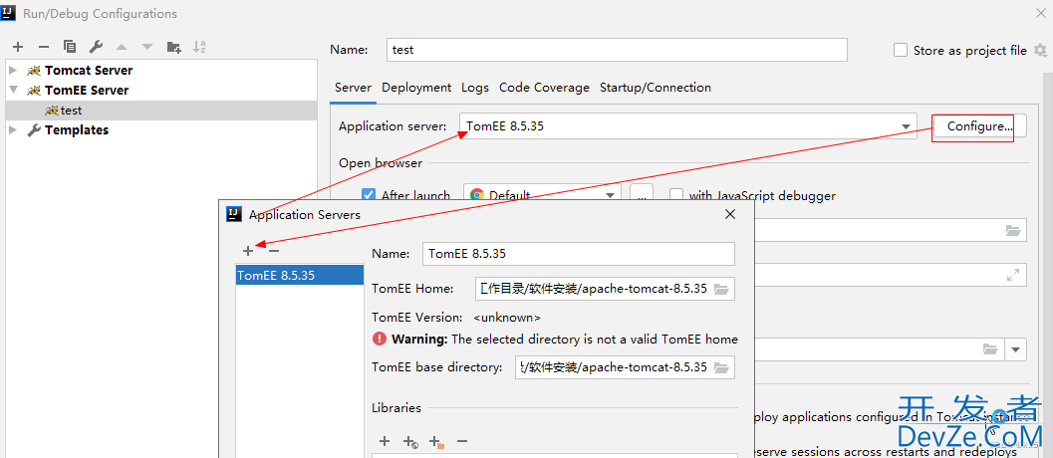Click the Tomcat Server node icon
This screenshot has width=1053, height=458.
pyautogui.click(x=34, y=70)
